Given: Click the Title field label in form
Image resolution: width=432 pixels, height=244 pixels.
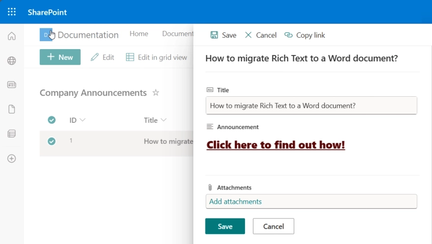Looking at the screenshot, I should click(223, 90).
